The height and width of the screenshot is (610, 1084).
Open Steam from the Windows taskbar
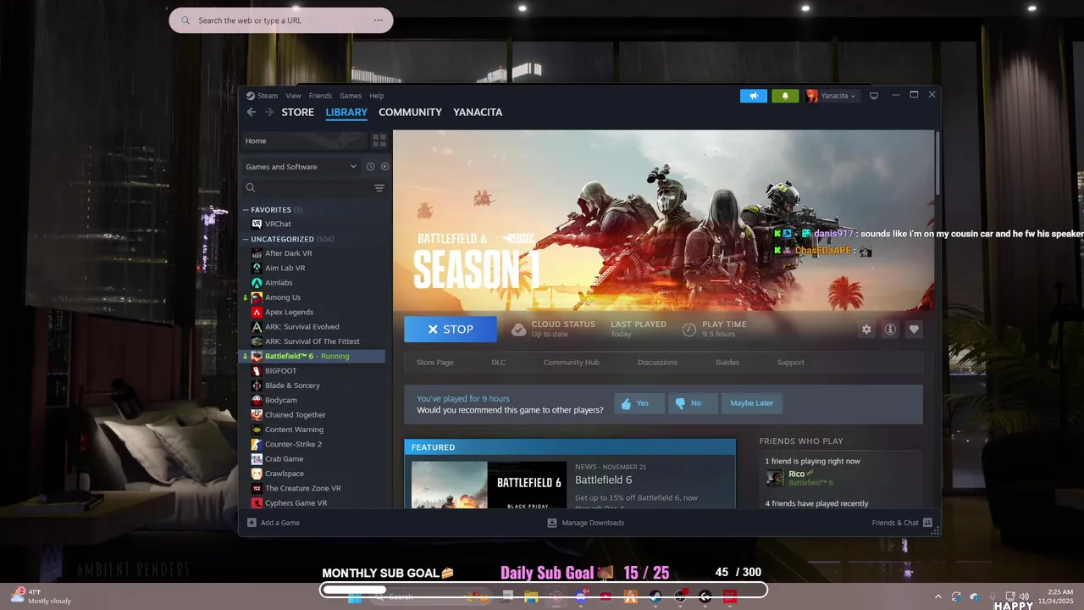[655, 596]
